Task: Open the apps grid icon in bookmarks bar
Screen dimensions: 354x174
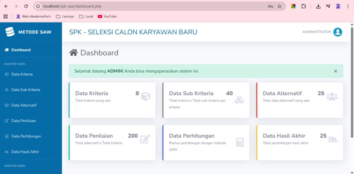Action: [x=6, y=16]
